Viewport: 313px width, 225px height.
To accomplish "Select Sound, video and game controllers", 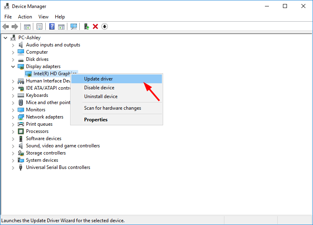I will click(x=63, y=146).
